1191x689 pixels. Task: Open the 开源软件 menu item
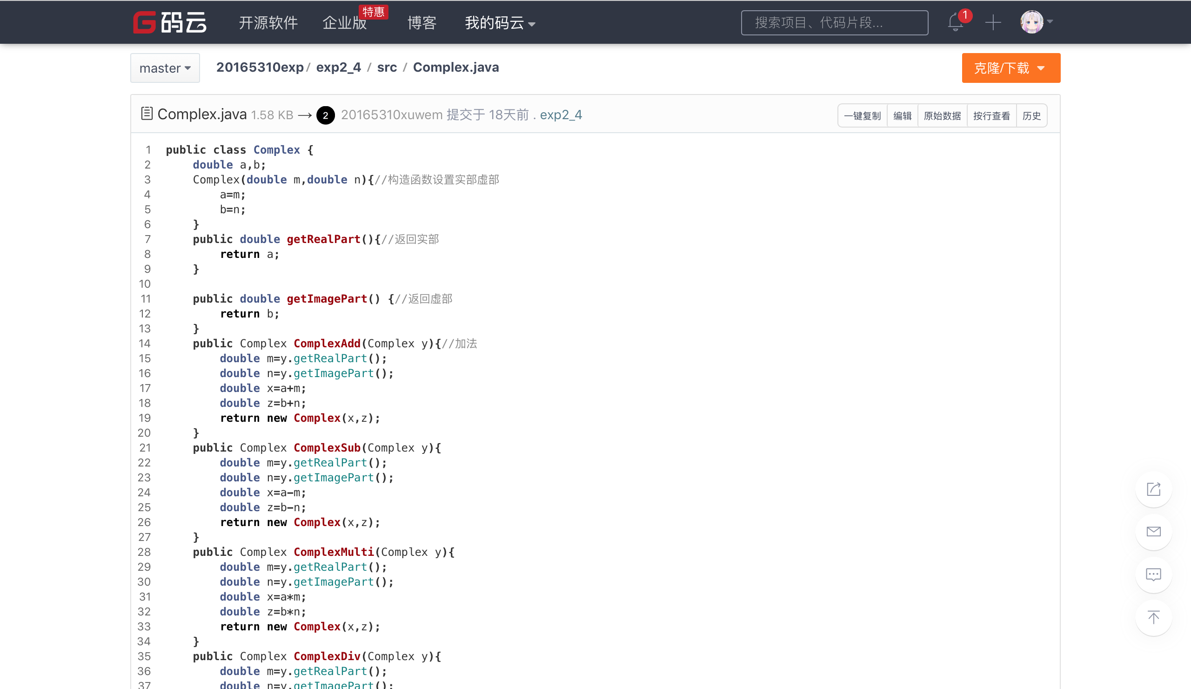pyautogui.click(x=268, y=23)
